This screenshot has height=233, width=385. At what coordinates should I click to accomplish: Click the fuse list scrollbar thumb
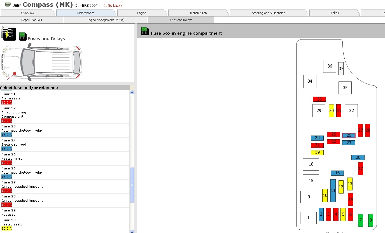tap(132, 185)
